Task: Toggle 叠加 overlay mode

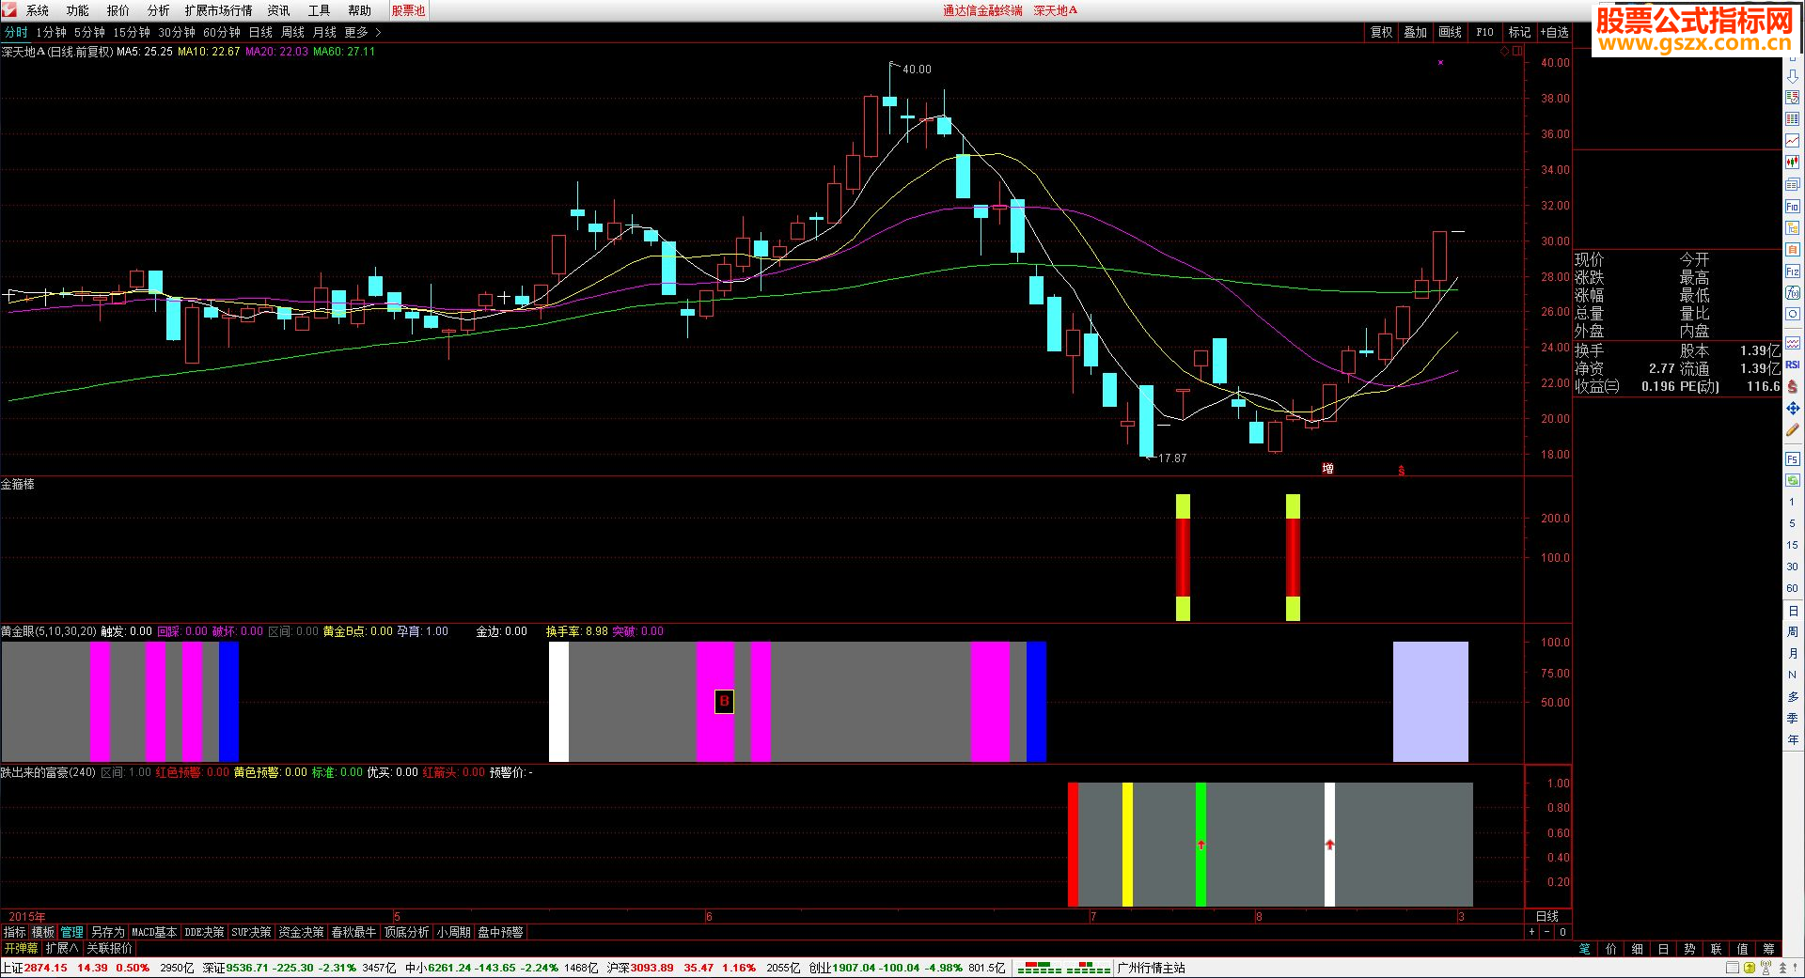Action: tap(1415, 32)
